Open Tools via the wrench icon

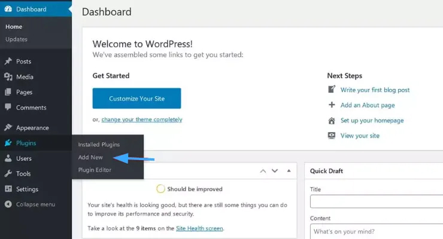tap(8, 174)
